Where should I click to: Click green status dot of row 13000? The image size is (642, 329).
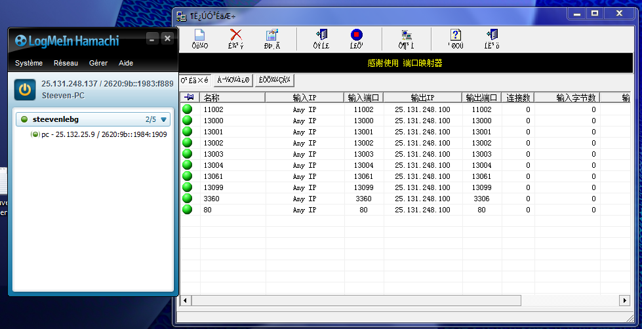(187, 121)
